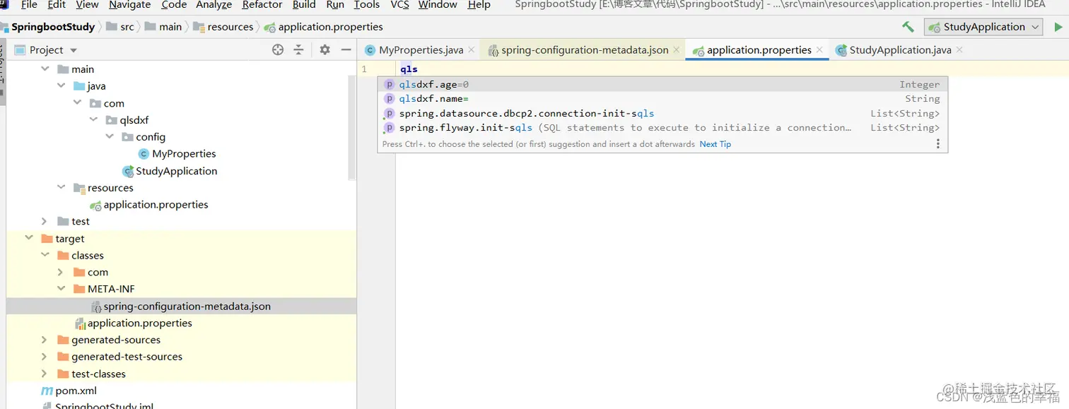Viewport: 1069px width, 409px height.
Task: Click application.properties icon in breadcrumb bar
Action: click(269, 26)
